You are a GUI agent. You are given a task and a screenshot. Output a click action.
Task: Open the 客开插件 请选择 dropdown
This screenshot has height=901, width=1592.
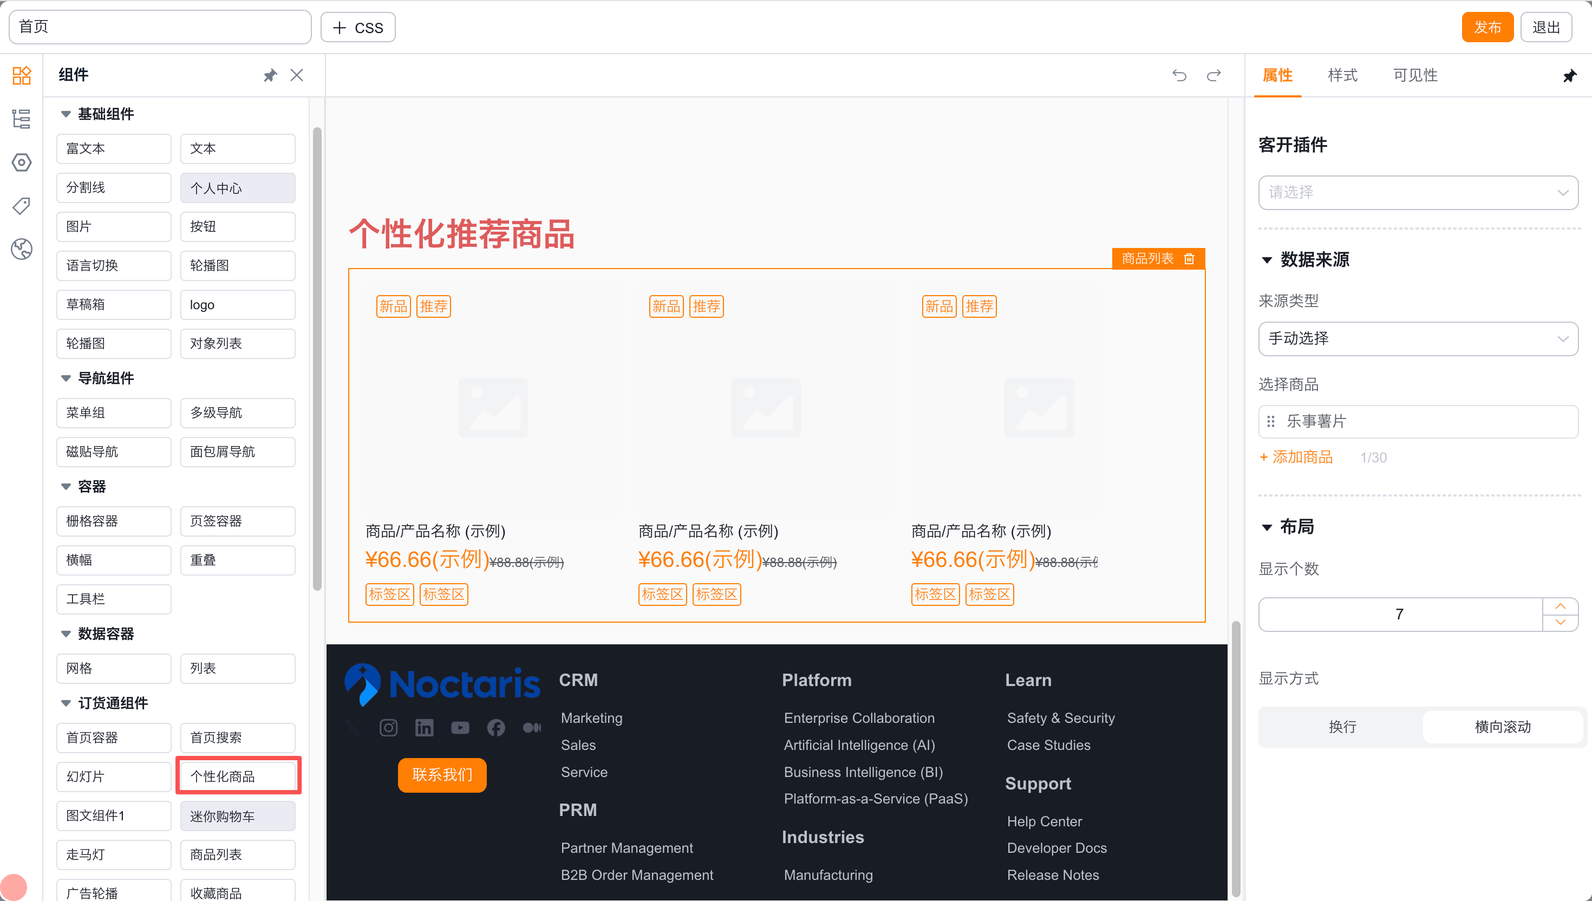pyautogui.click(x=1418, y=192)
